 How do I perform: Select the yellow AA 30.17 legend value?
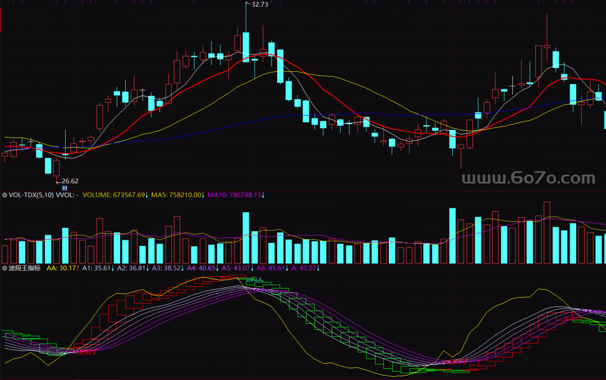[62, 269]
